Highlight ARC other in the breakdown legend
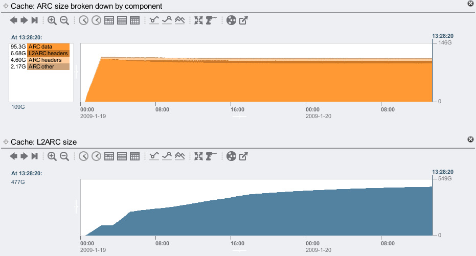This screenshot has width=476, height=256. click(48, 66)
